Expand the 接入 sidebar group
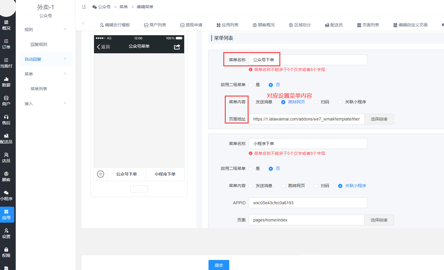This screenshot has height=270, width=444. click(45, 104)
